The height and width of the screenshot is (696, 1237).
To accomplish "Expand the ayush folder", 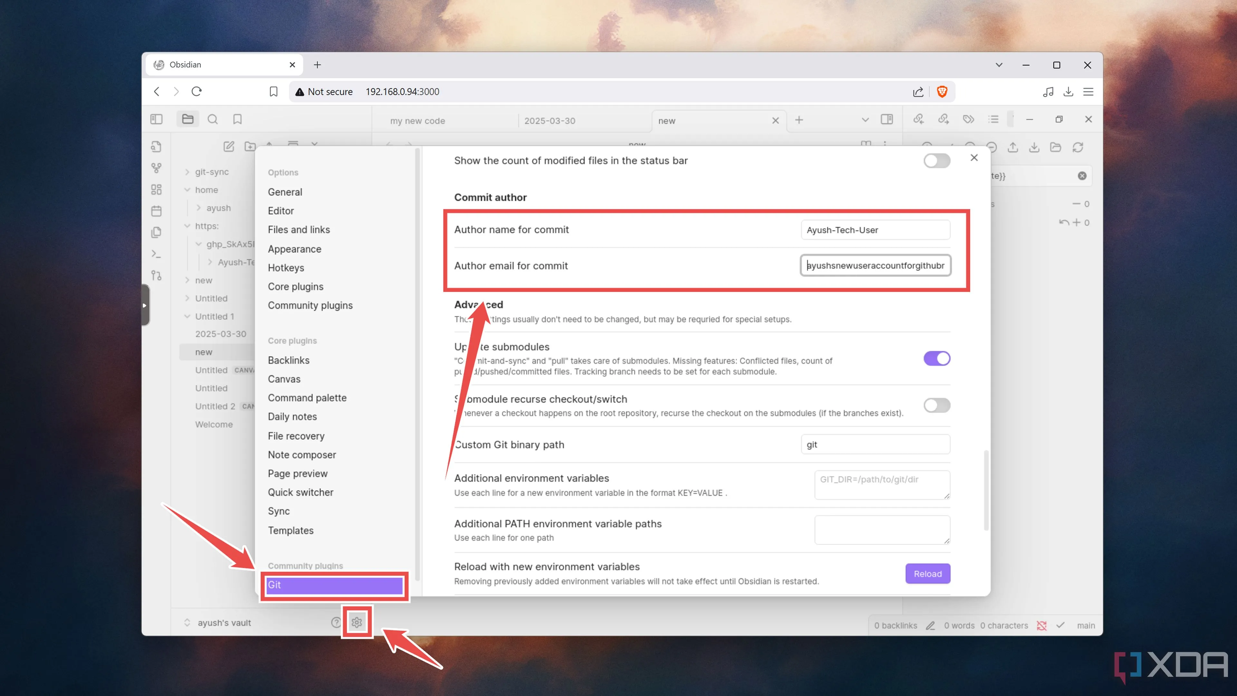I will click(199, 208).
